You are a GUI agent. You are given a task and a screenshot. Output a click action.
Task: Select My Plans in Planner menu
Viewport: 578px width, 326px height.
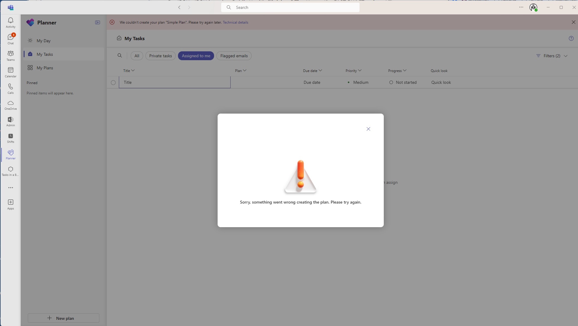(x=45, y=68)
